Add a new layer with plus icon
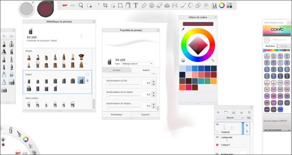The width and height of the screenshot is (292, 155). [218, 112]
